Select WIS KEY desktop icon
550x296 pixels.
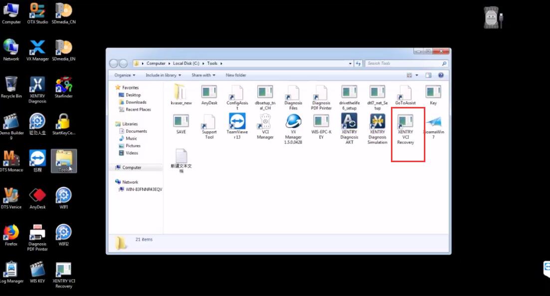(x=37, y=272)
